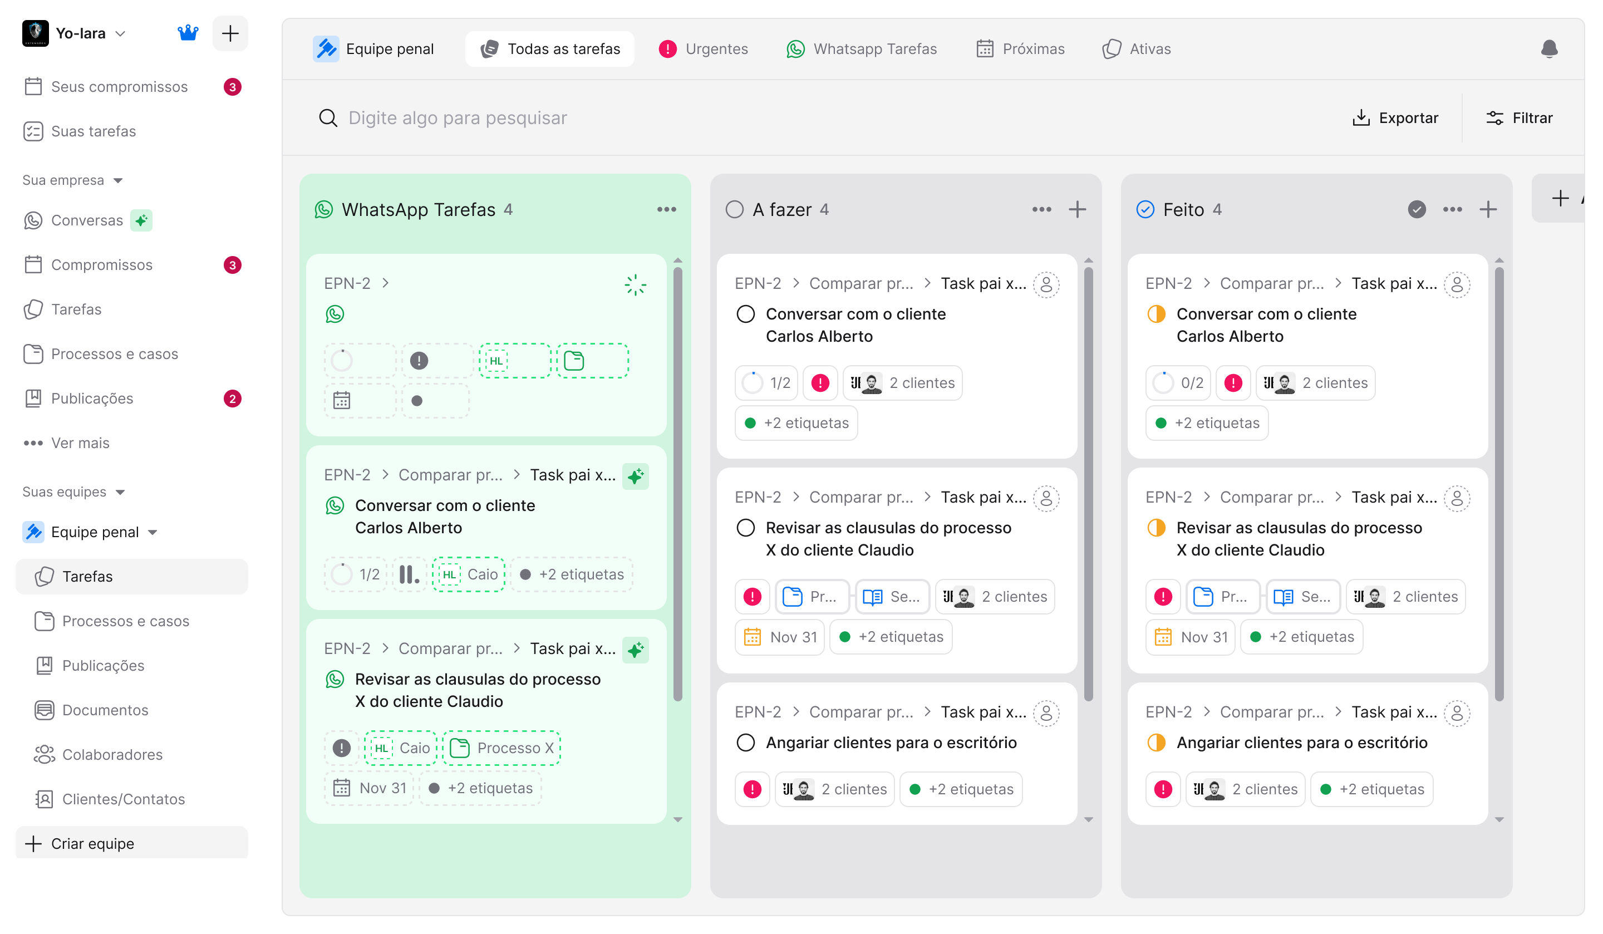Click the AI sparkle badge next to Conversas
This screenshot has height=934, width=1603.
(x=141, y=220)
